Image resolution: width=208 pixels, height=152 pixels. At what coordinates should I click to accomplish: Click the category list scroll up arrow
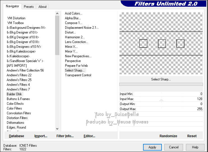click(x=57, y=13)
